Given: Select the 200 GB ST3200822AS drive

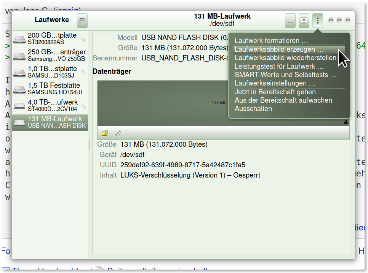Looking at the screenshot, I should (x=50, y=38).
